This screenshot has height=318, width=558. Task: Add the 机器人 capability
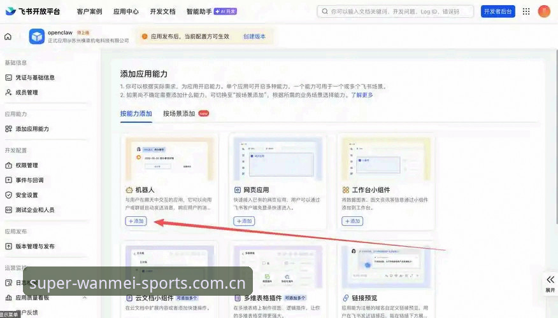point(136,221)
